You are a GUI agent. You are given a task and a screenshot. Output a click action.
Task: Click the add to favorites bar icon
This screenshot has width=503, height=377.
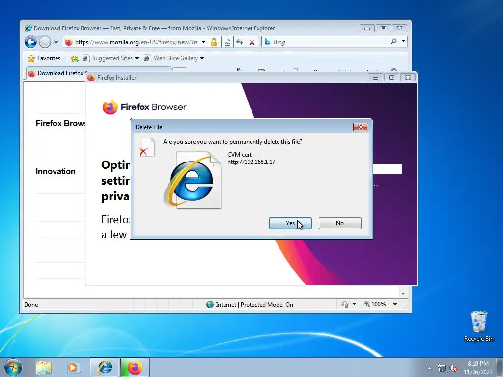tap(75, 58)
